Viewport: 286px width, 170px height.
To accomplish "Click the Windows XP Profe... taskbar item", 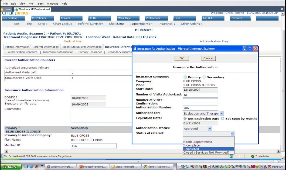I will pyautogui.click(x=61, y=167).
